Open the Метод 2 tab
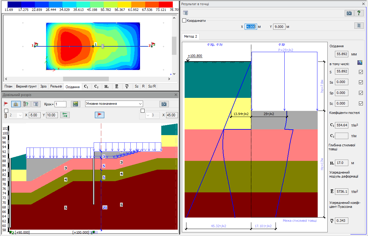The width and height of the screenshot is (368, 236). (x=190, y=37)
